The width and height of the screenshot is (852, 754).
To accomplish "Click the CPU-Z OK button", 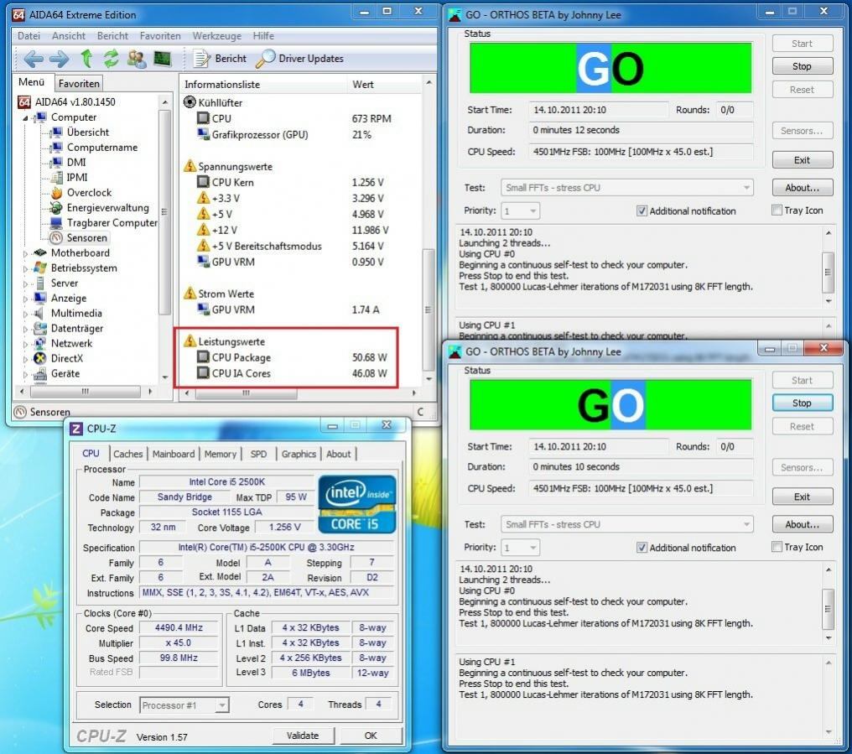I will (x=371, y=736).
